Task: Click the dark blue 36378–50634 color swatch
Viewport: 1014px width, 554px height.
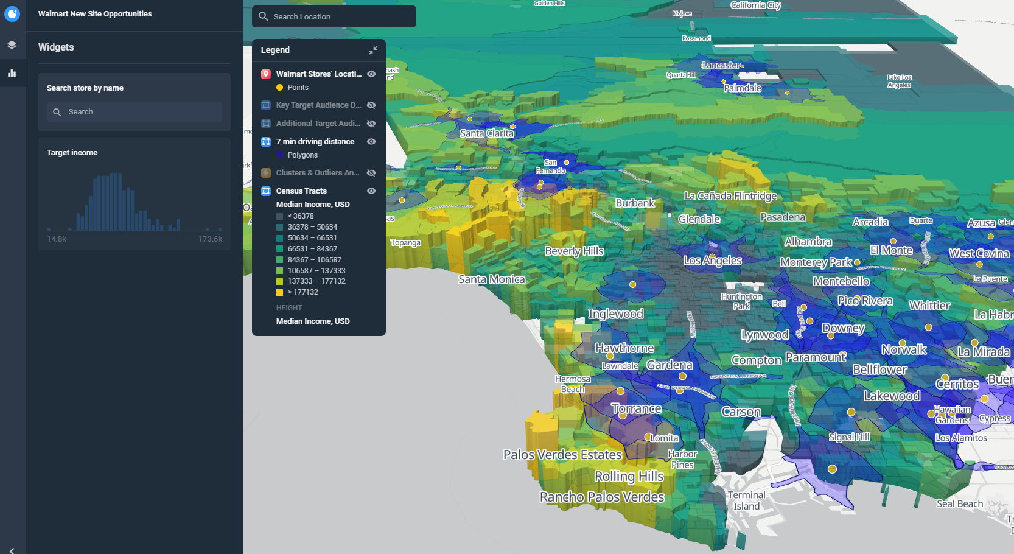Action: 281,226
